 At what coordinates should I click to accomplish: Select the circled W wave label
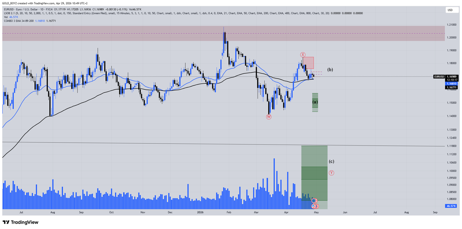coord(269,116)
